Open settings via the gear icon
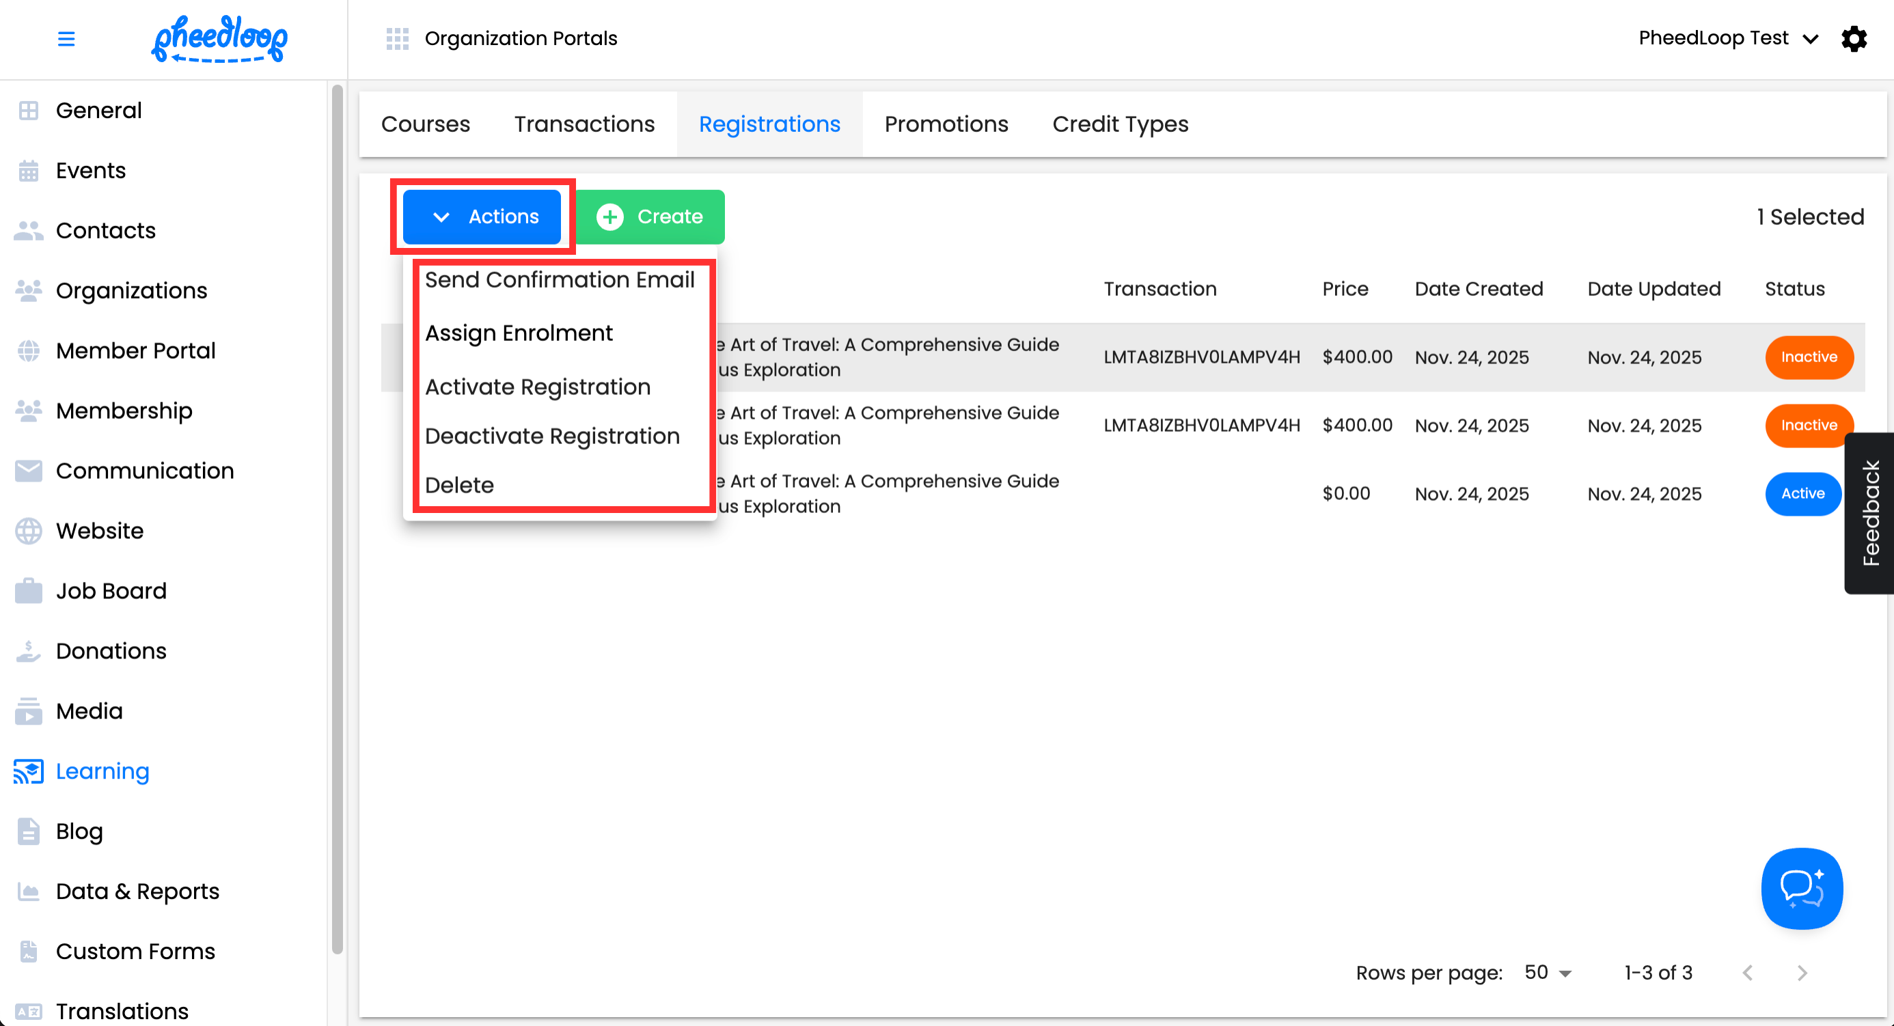 click(x=1854, y=38)
